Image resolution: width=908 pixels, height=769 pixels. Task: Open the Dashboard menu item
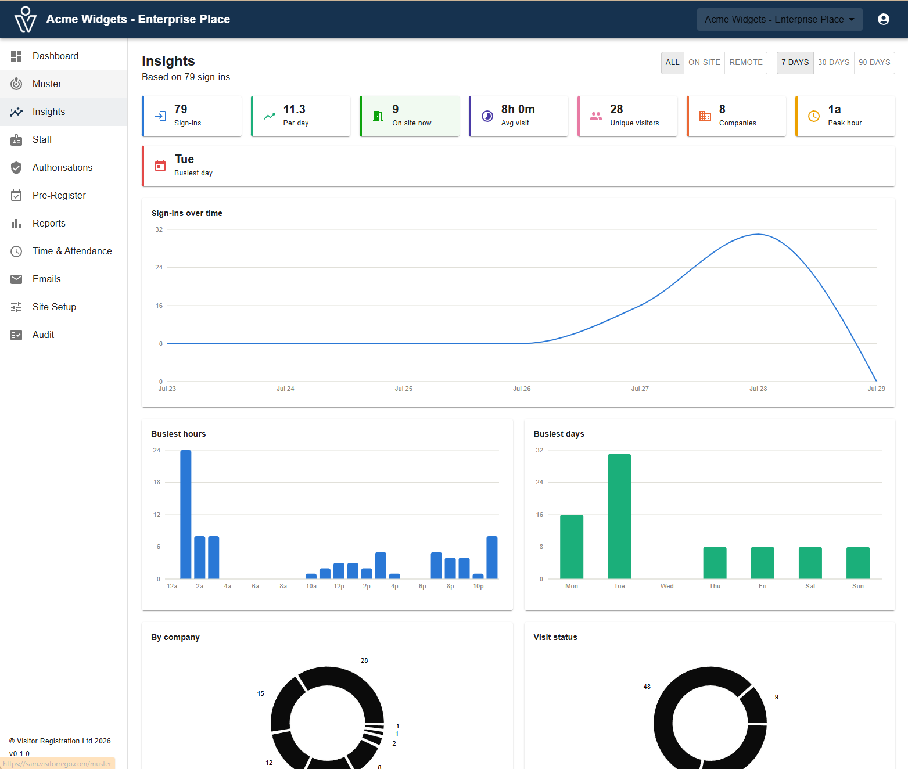(64, 56)
